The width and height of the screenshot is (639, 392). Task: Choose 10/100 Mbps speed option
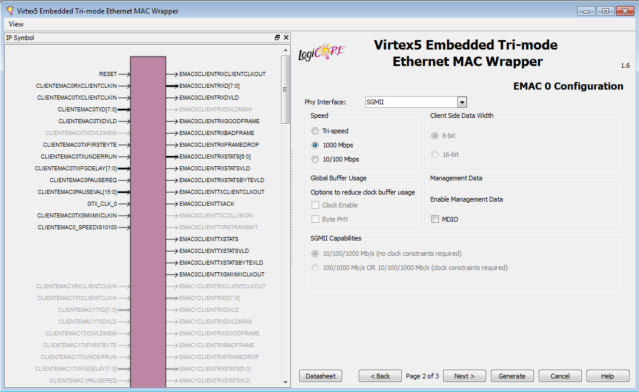coord(315,159)
